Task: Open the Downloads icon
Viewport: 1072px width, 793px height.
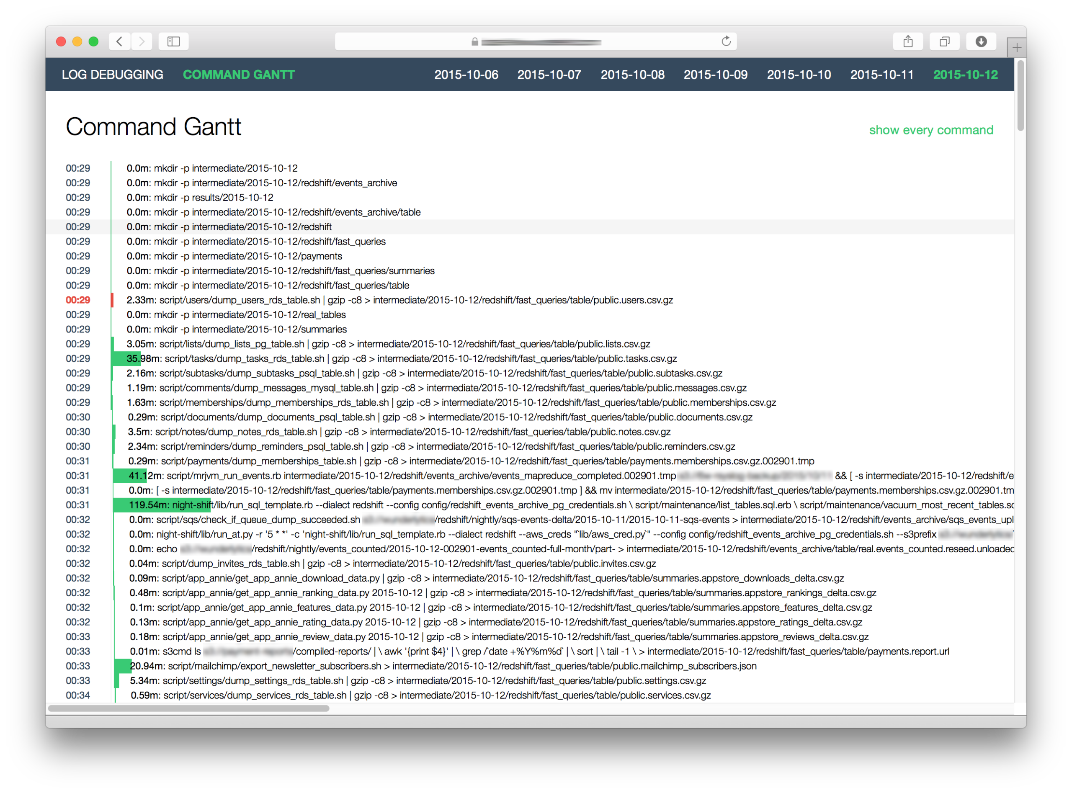Action: coord(981,42)
